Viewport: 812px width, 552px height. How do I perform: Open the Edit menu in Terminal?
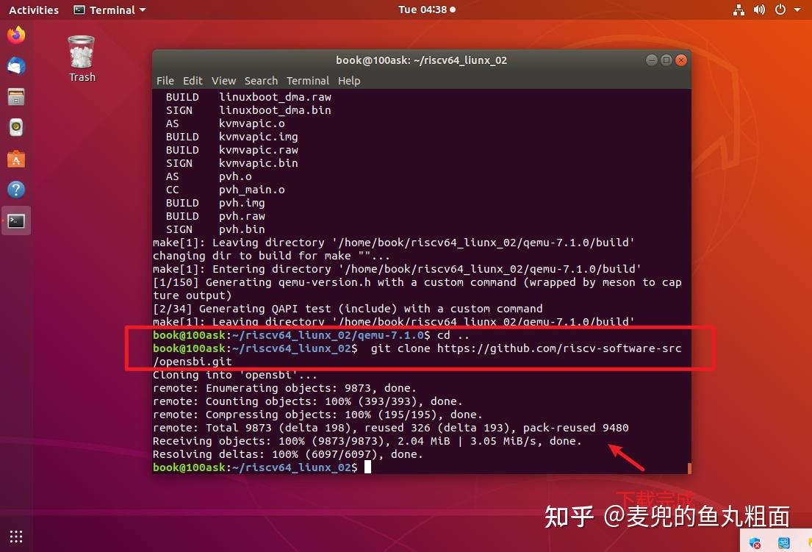(193, 81)
